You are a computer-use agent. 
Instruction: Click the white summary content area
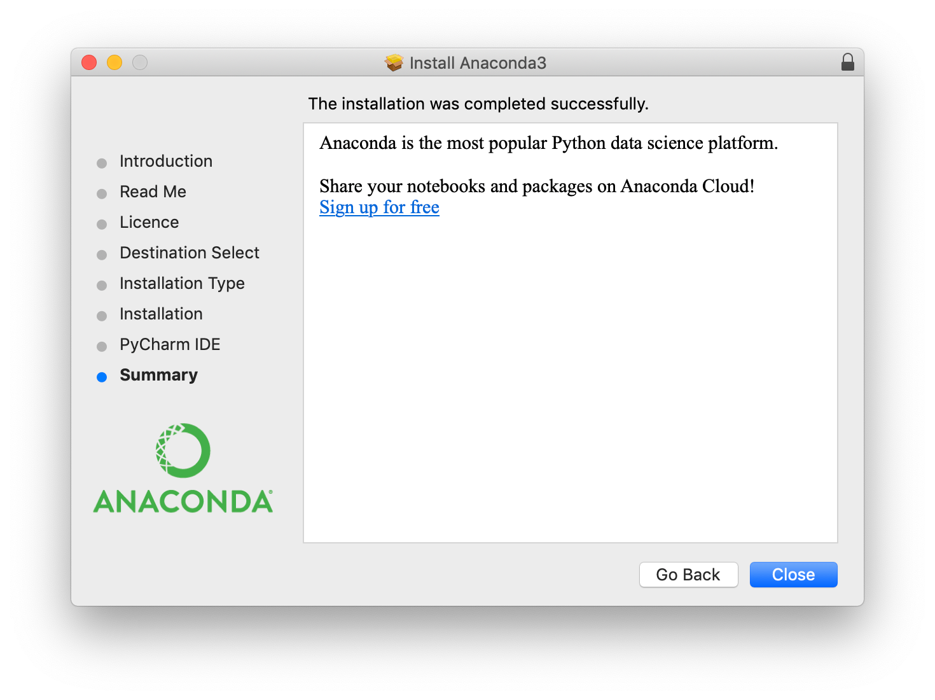pyautogui.click(x=571, y=333)
